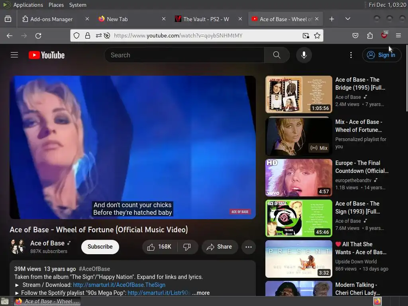
Task: Close the Add-ons Manager tab
Action: (x=87, y=19)
